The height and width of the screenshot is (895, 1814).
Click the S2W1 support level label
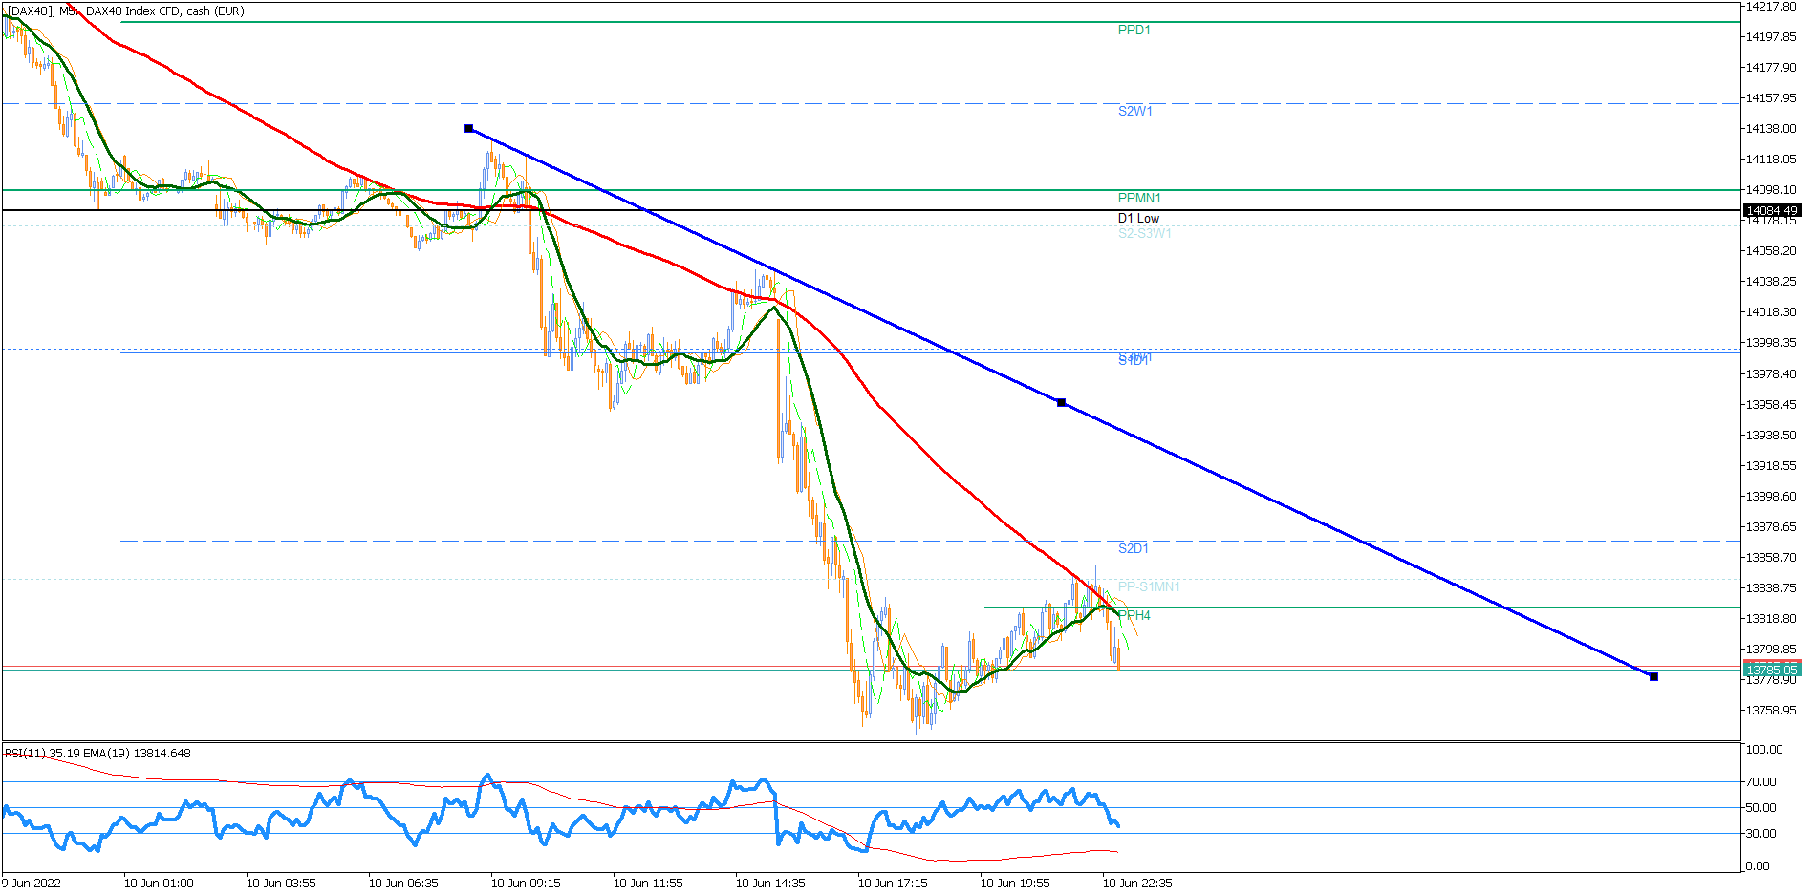point(1134,112)
